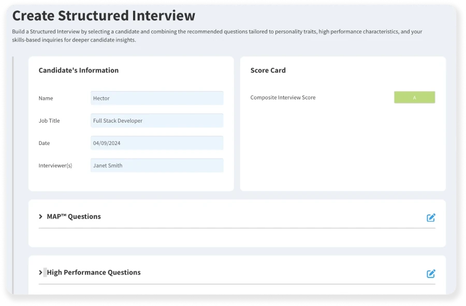Expand the MAP Questions section chevron

point(41,216)
